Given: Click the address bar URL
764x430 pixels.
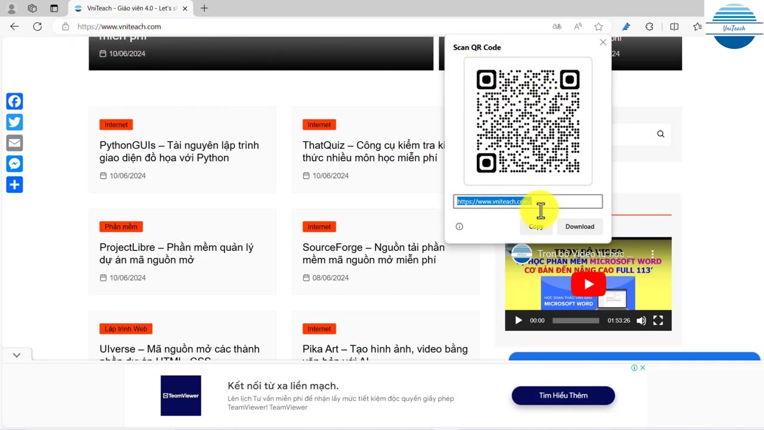Looking at the screenshot, I should pyautogui.click(x=119, y=26).
